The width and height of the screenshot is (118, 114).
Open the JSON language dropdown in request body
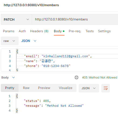tap(29, 41)
